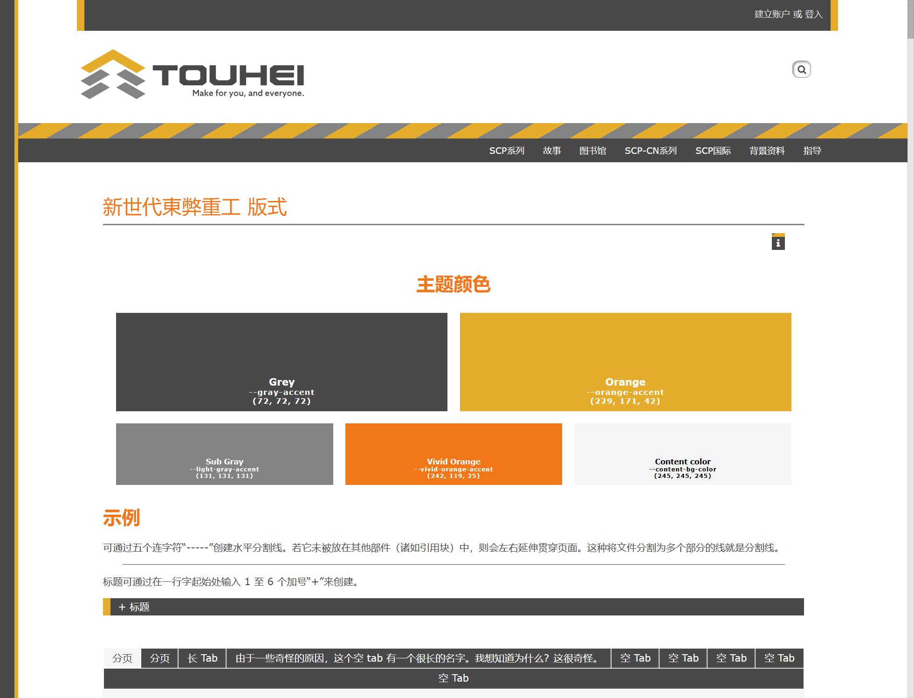This screenshot has height=698, width=914.
Task: Open the info icon box
Action: [x=778, y=242]
